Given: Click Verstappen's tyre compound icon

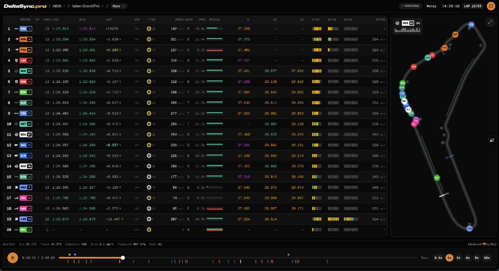Looking at the screenshot, I should [x=149, y=29].
